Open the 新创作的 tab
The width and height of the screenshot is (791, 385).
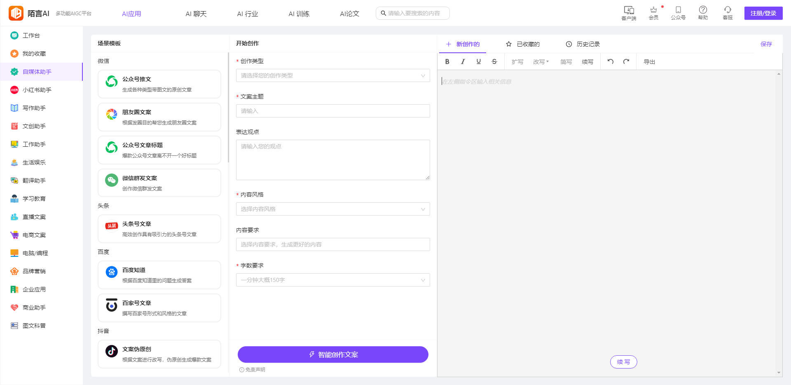click(463, 44)
